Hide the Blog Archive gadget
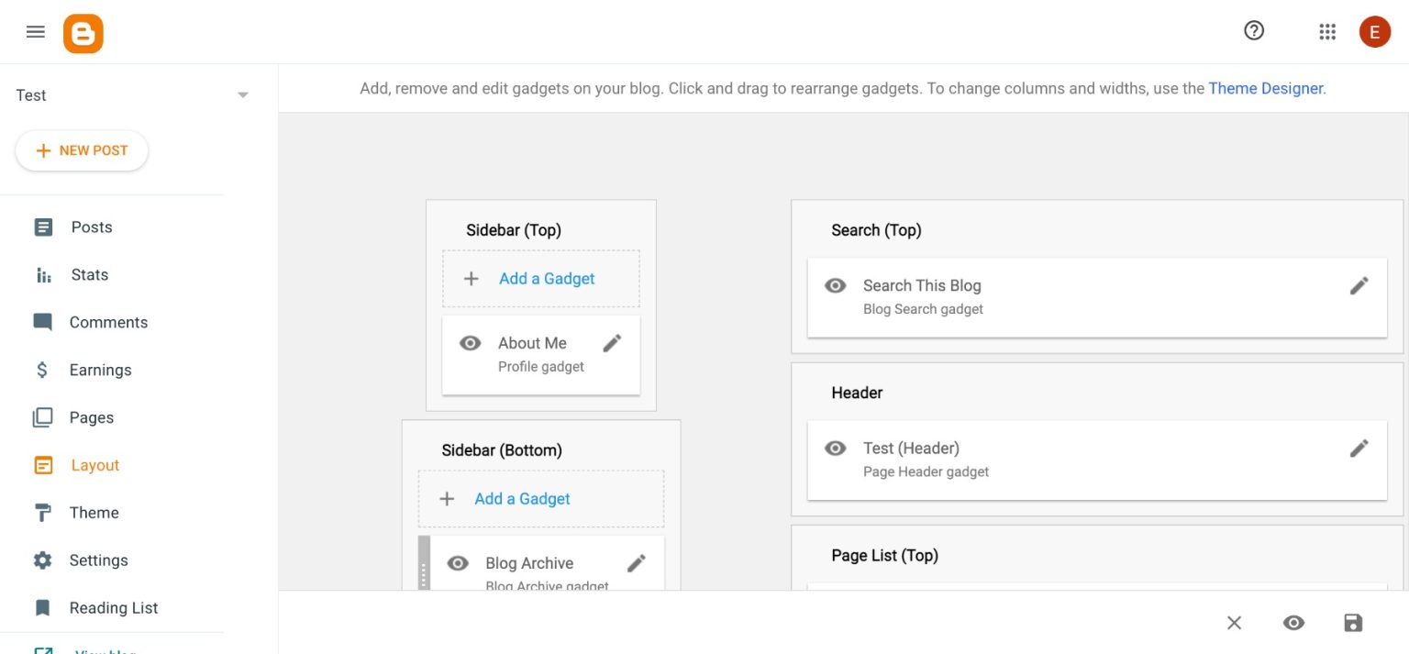 (x=458, y=562)
